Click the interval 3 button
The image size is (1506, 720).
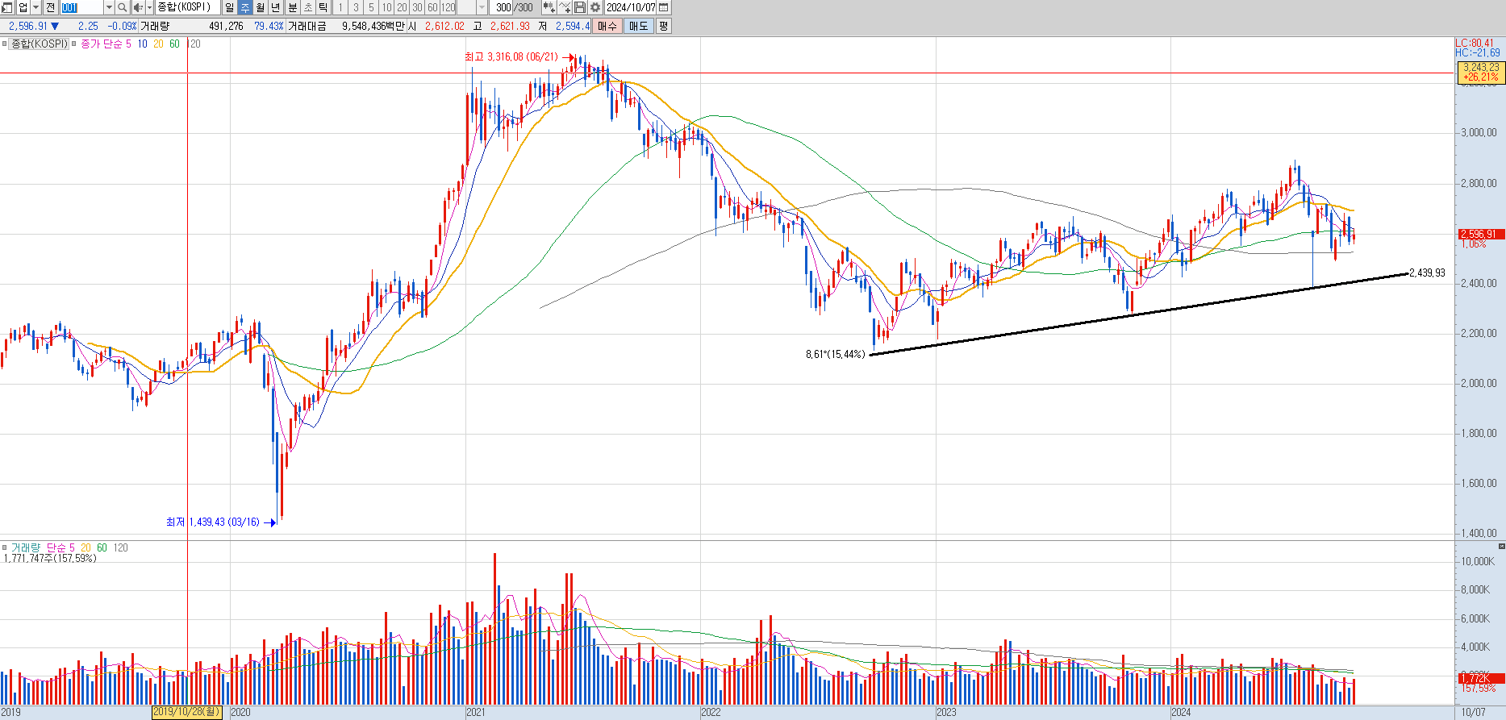(356, 7)
